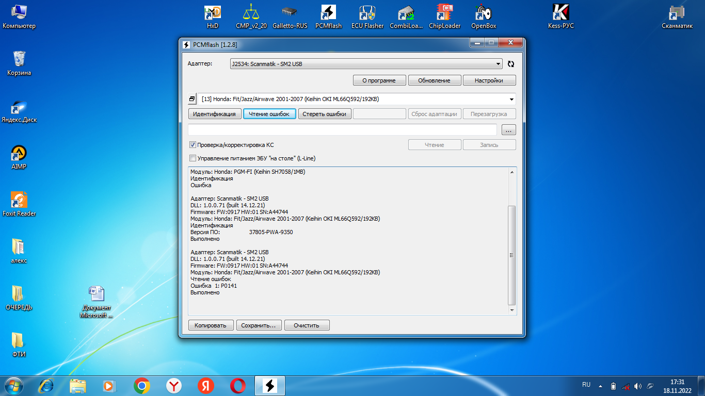Screen dimensions: 705x396
Task: Click the Идентификация button
Action: point(215,114)
